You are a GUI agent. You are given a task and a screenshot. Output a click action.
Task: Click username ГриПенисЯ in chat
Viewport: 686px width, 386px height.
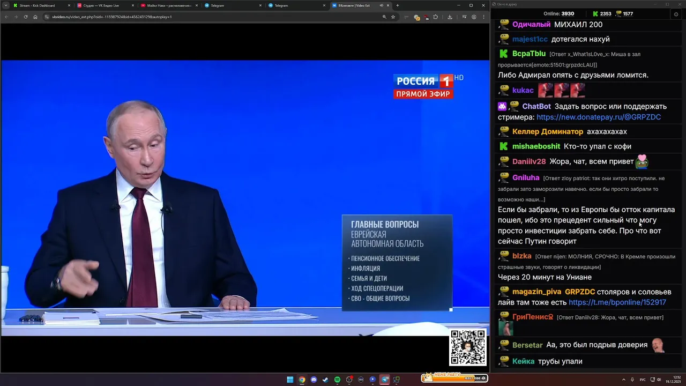pyautogui.click(x=533, y=317)
